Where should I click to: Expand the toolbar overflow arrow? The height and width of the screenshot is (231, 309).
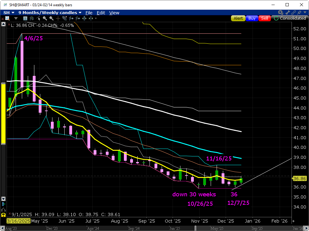tap(96, 18)
